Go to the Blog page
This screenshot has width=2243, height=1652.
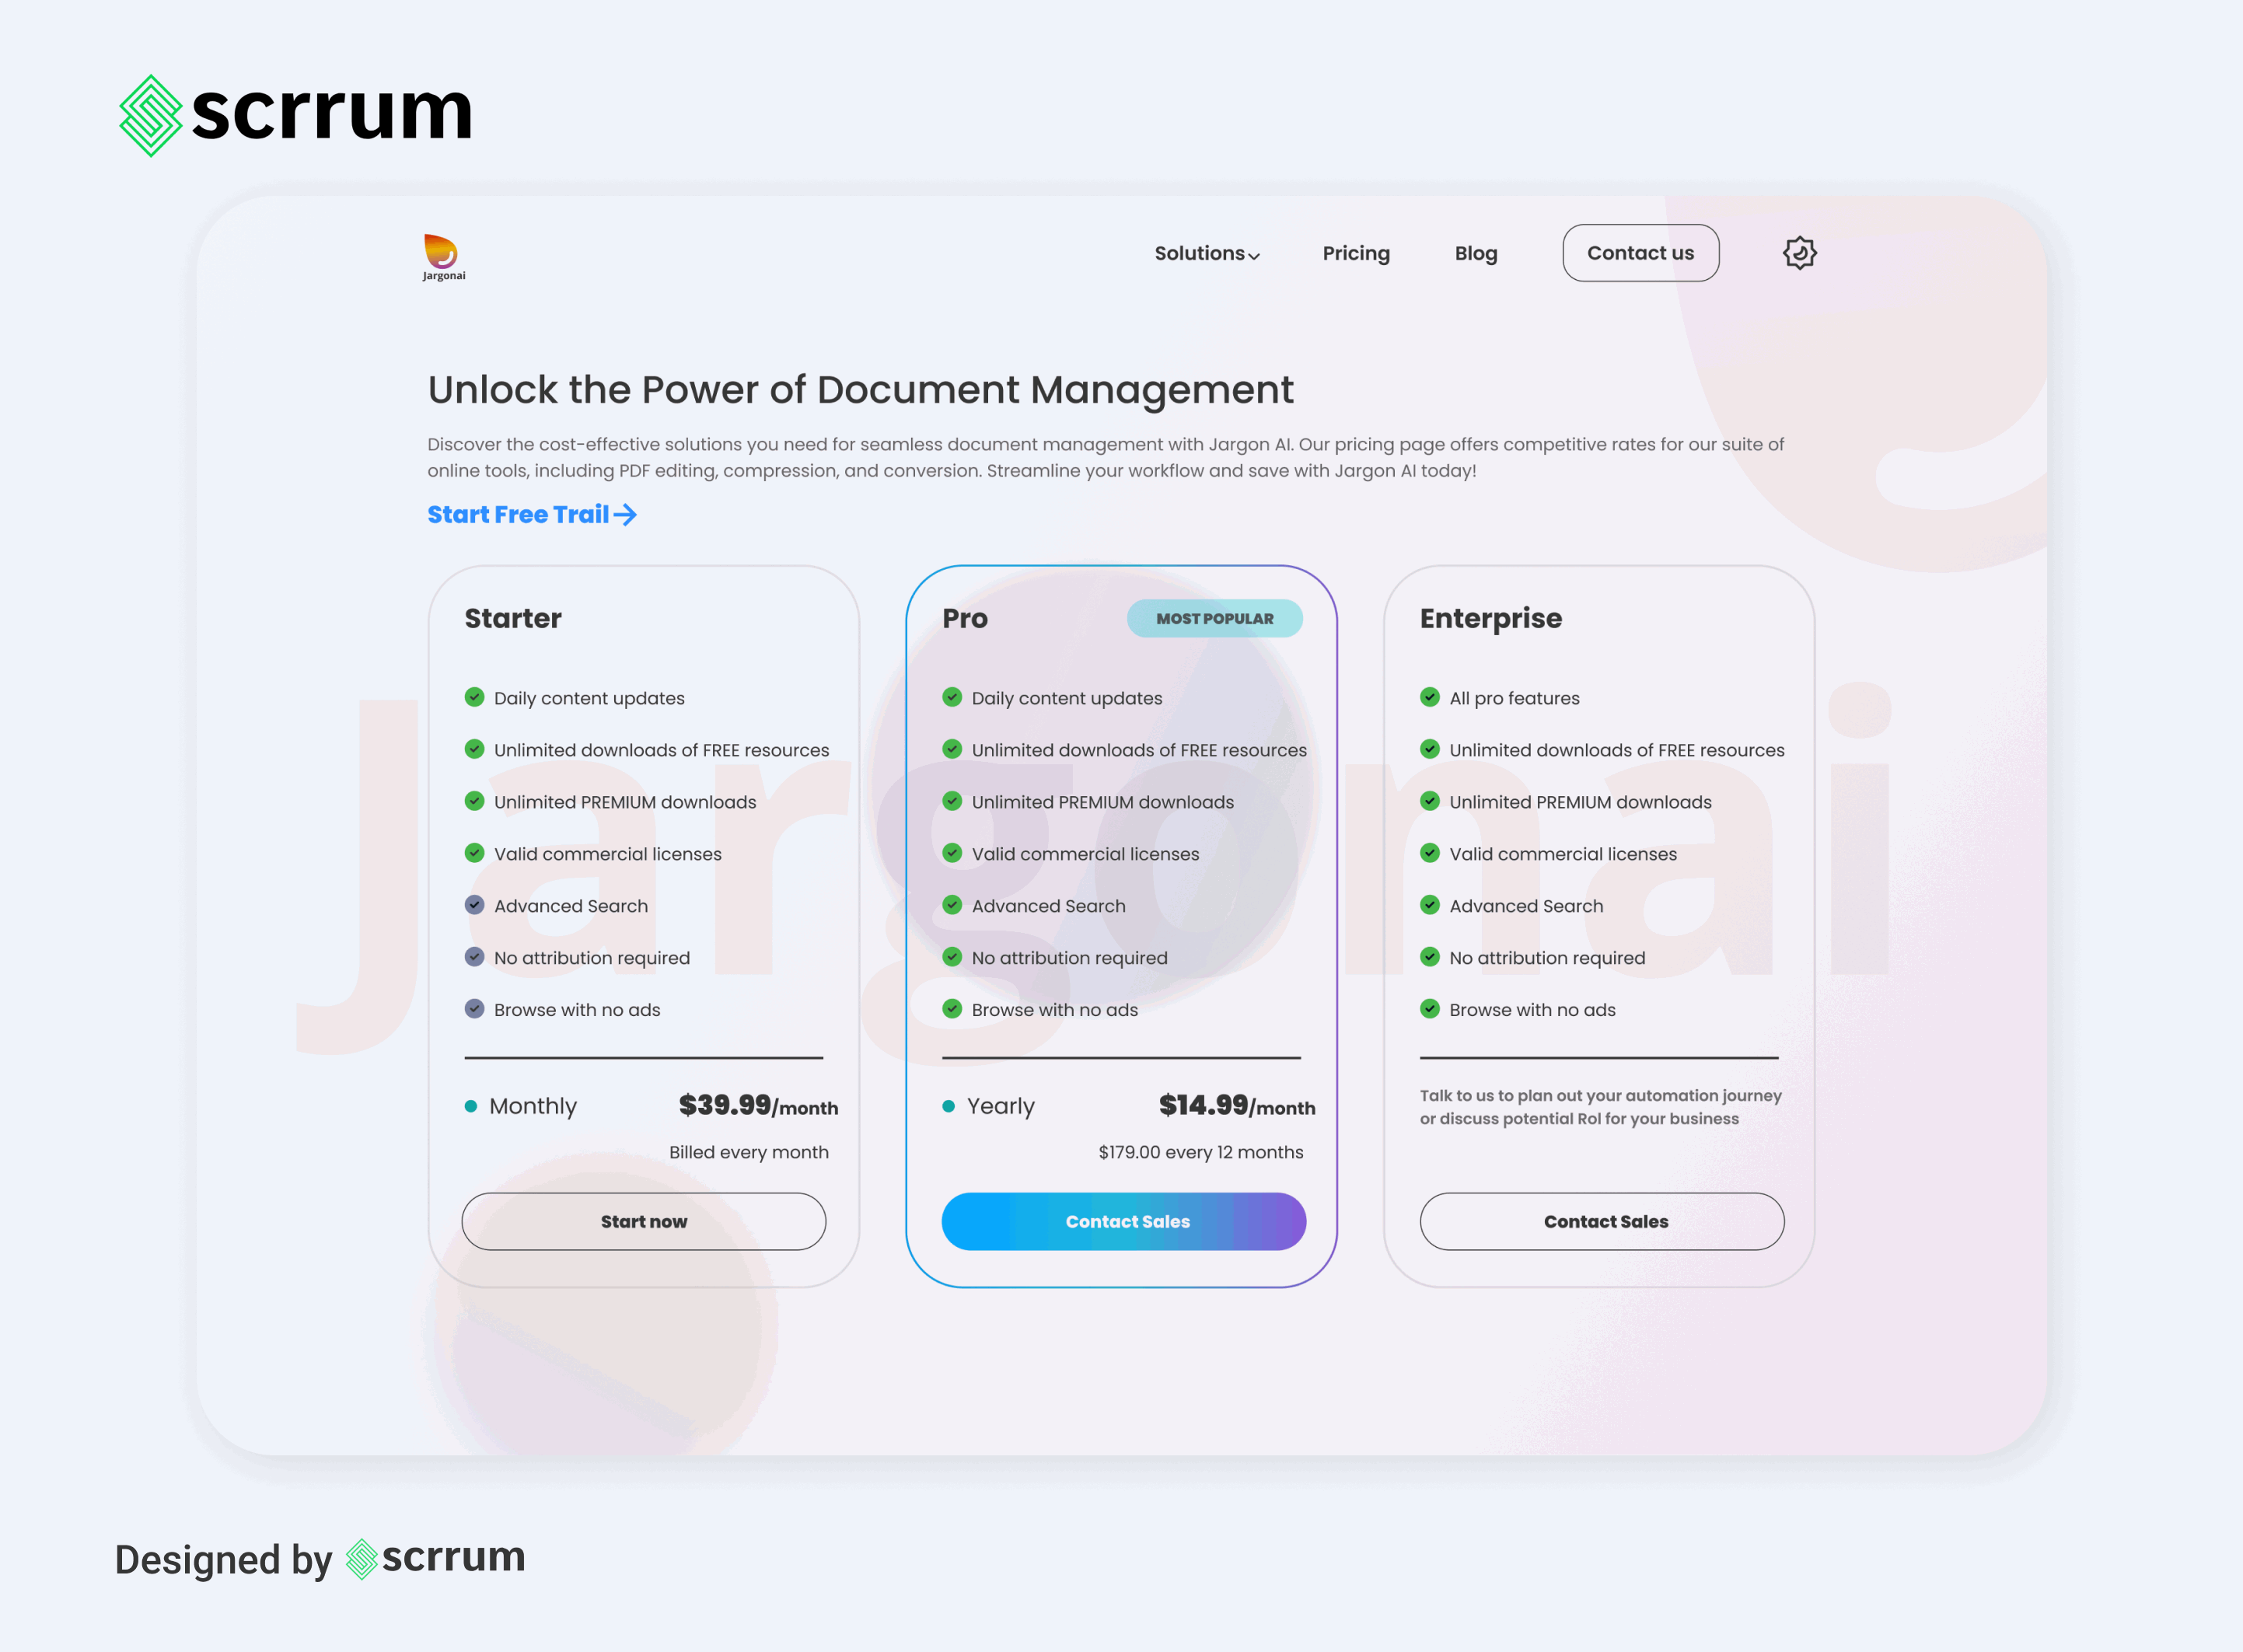1476,253
